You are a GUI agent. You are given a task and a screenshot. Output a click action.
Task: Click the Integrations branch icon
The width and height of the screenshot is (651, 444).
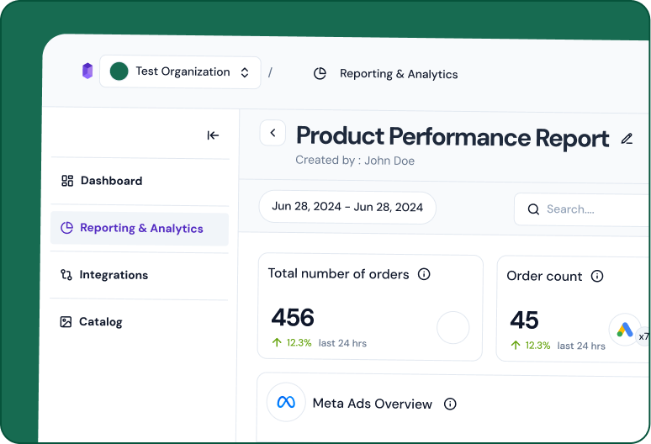pyautogui.click(x=66, y=274)
